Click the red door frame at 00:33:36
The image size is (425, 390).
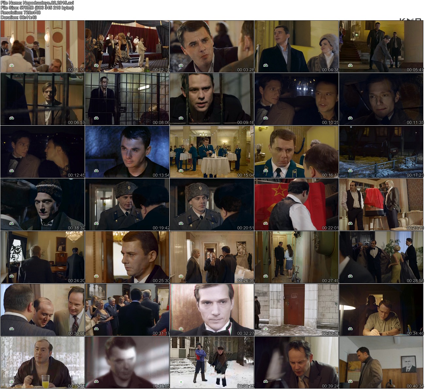tap(297, 310)
